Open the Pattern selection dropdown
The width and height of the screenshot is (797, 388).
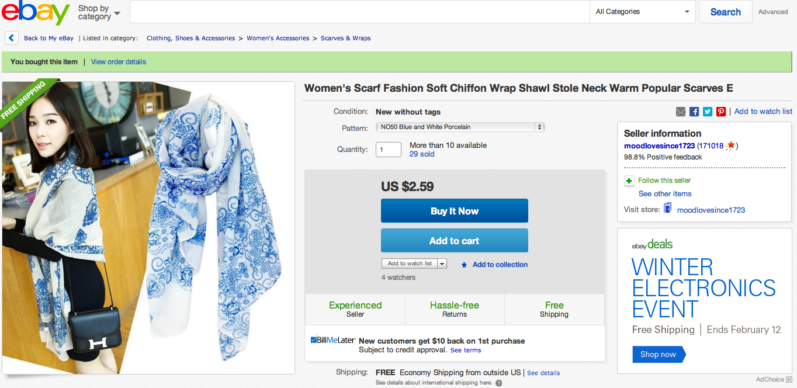460,127
